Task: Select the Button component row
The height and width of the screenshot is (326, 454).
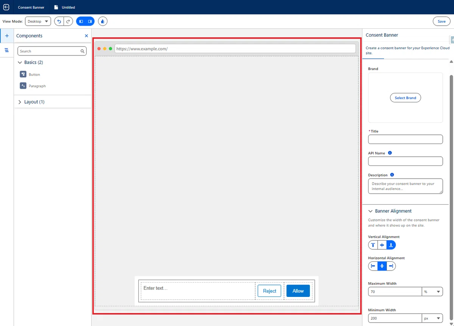Action: 53,74
